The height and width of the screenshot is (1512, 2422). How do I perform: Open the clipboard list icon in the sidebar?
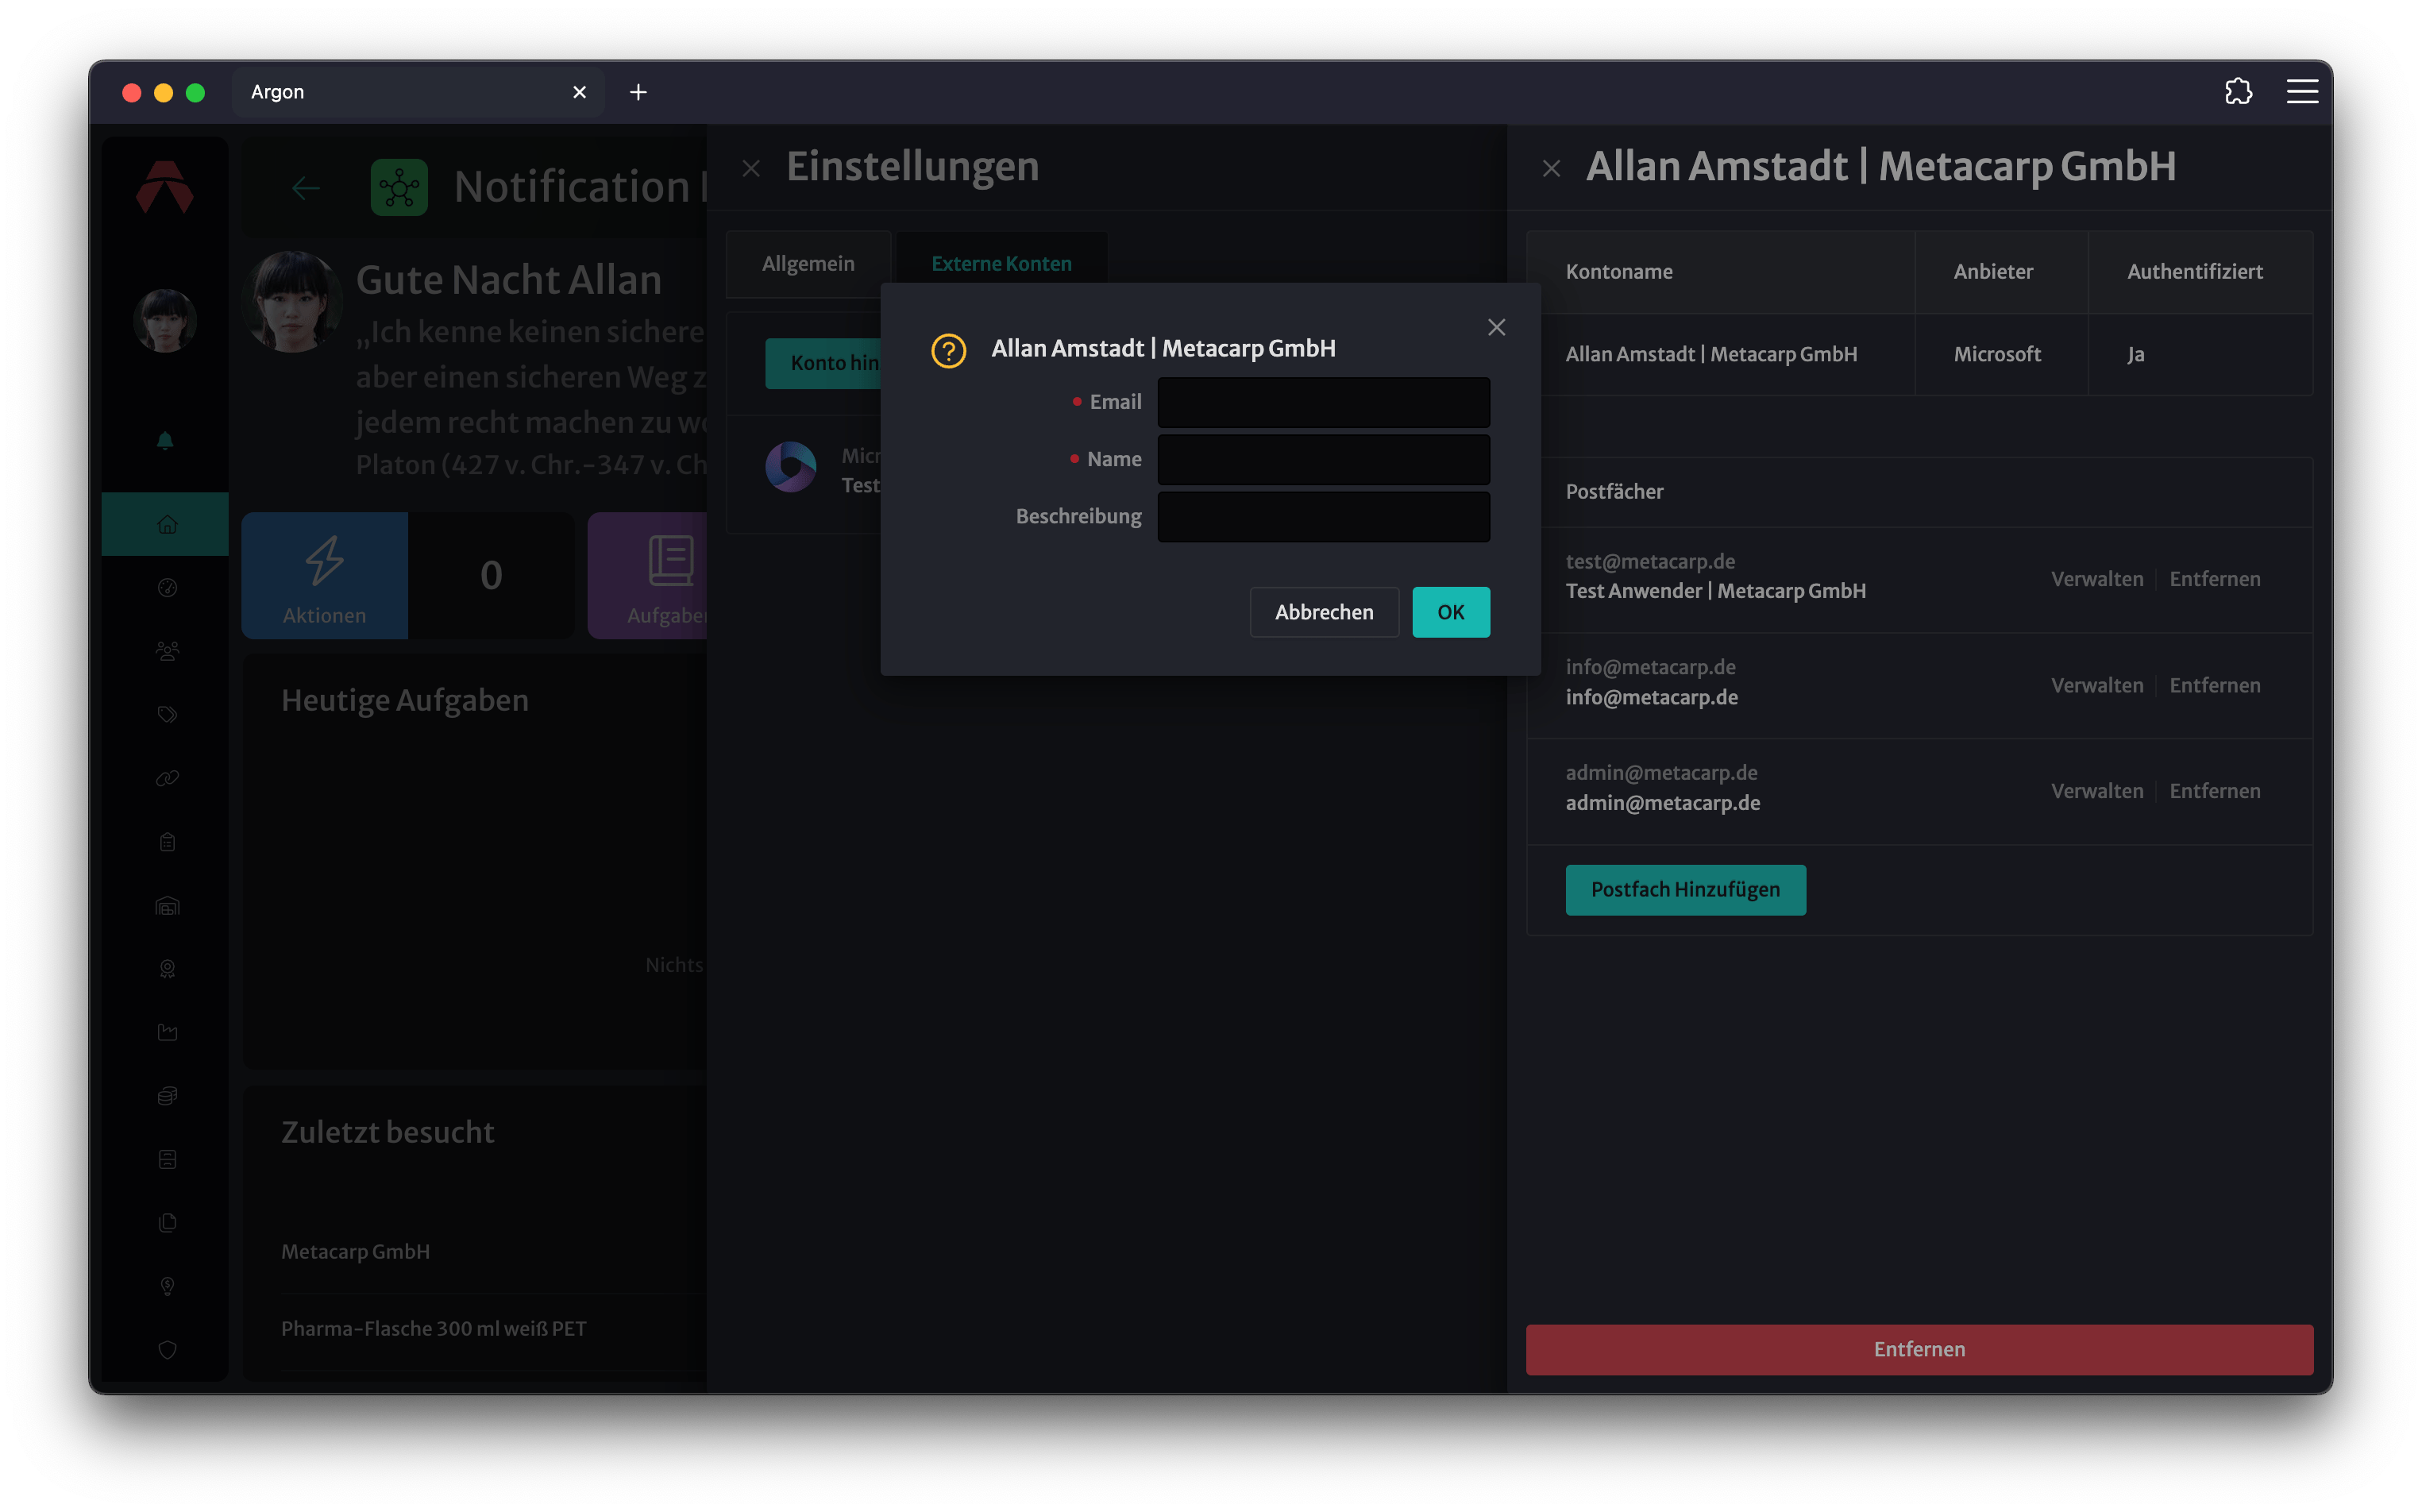(x=167, y=842)
